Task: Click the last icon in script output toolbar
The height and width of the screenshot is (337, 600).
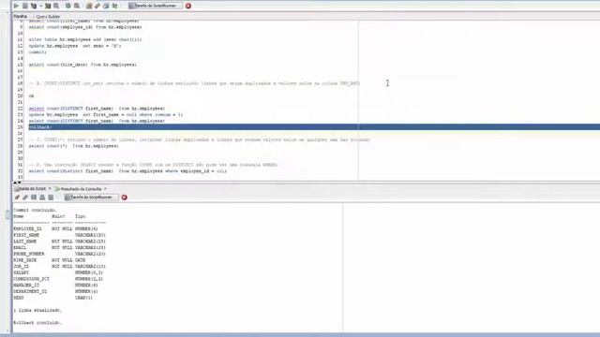Action: pos(51,198)
